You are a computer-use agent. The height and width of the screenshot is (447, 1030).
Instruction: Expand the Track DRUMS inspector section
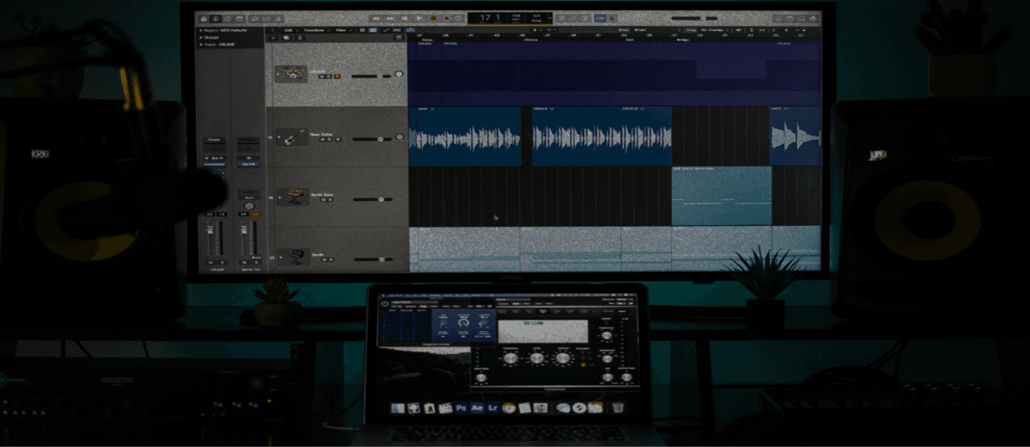[x=201, y=44]
